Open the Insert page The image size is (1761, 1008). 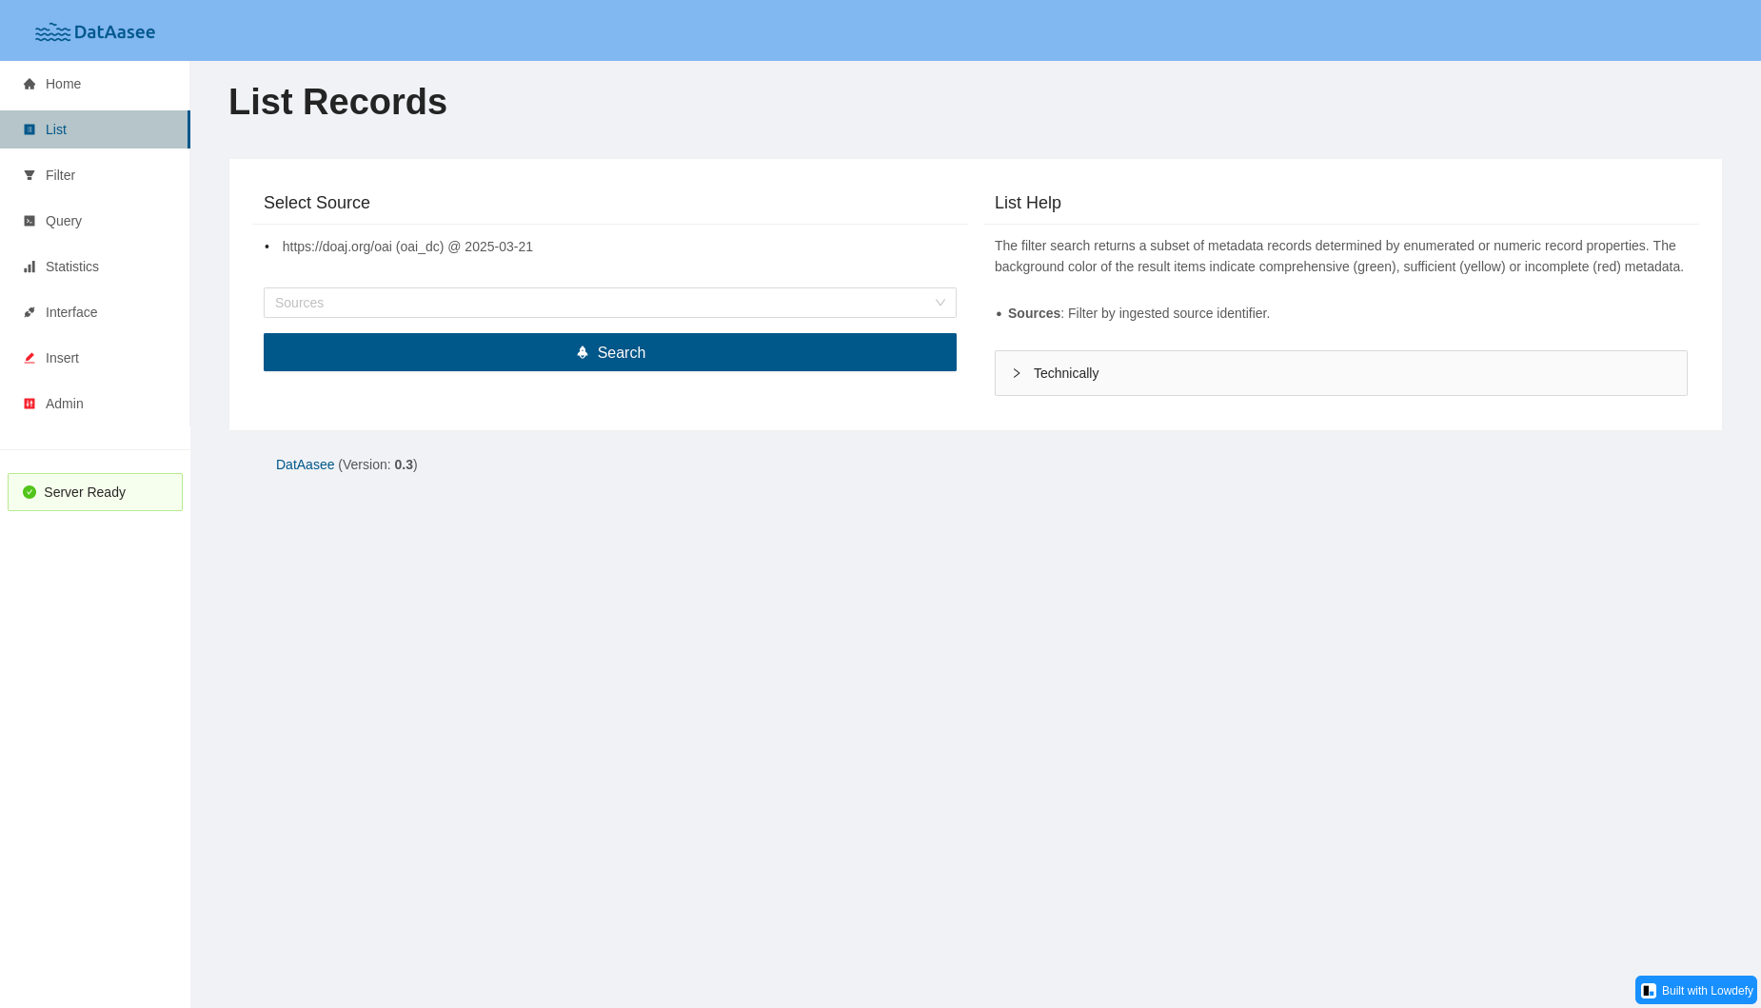94,358
